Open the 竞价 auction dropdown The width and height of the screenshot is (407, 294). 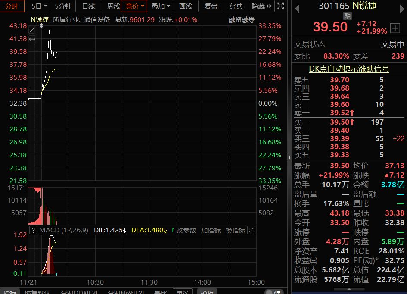(x=134, y=6)
